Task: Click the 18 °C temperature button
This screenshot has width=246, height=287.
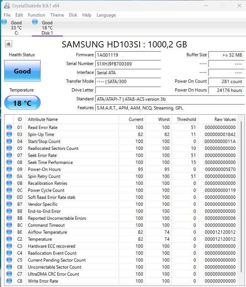Action: pyautogui.click(x=22, y=103)
